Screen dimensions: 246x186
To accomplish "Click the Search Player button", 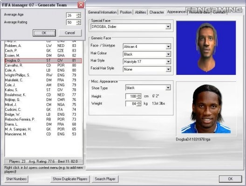I will click(105, 179).
